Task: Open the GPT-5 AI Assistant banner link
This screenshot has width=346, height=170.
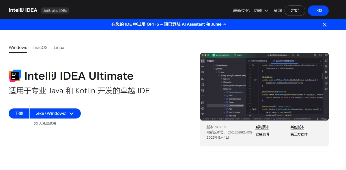Action: coord(169,24)
